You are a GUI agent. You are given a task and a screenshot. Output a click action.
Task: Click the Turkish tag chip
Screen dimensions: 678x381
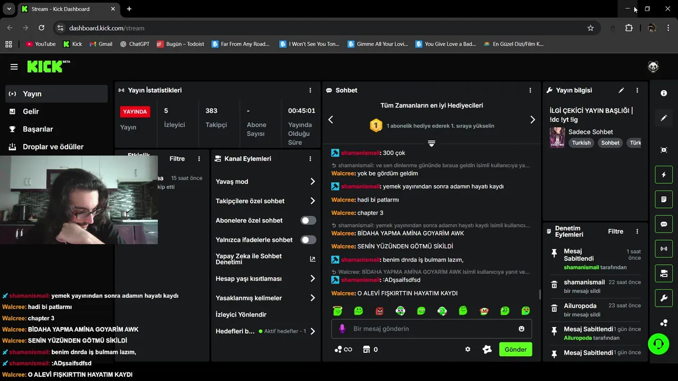coord(581,143)
